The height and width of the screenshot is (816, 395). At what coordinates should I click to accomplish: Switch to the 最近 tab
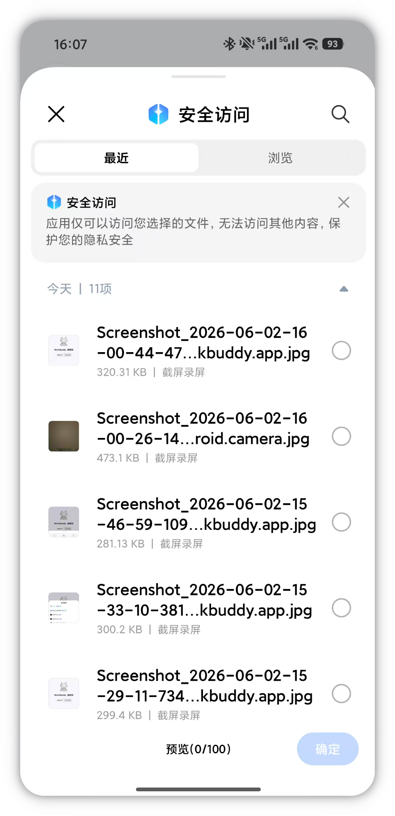[x=116, y=158]
